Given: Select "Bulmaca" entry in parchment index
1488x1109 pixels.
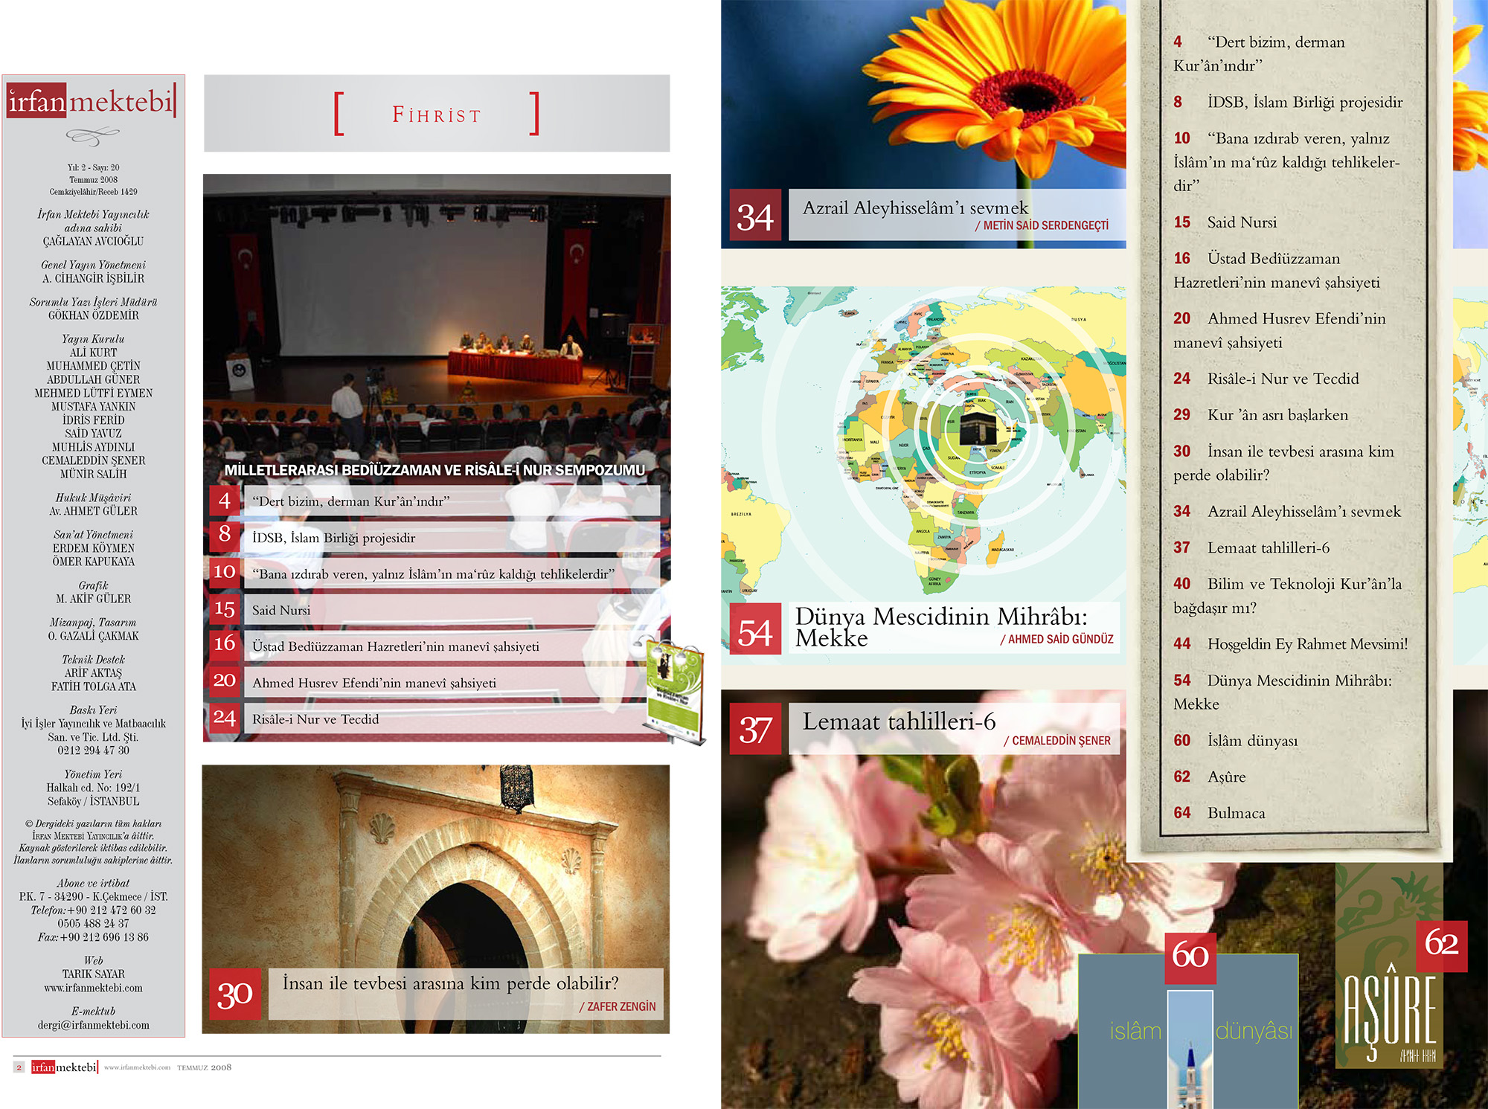Looking at the screenshot, I should 1236,813.
